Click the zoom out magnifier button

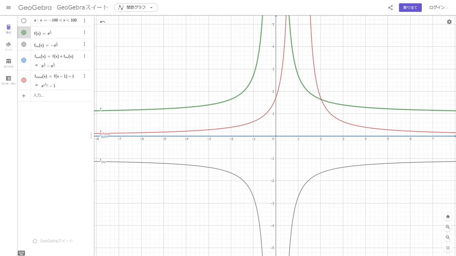point(448,237)
